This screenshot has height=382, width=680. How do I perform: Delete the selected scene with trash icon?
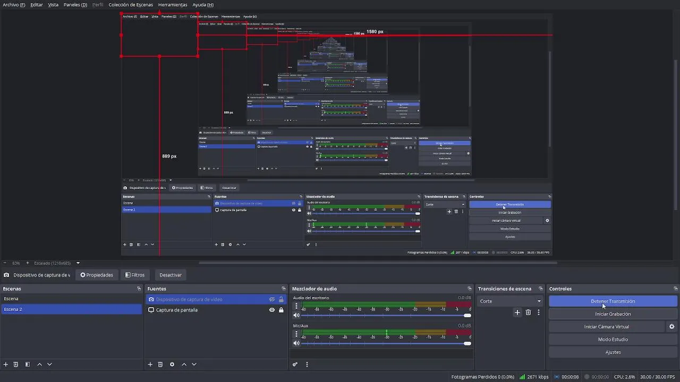click(x=16, y=364)
